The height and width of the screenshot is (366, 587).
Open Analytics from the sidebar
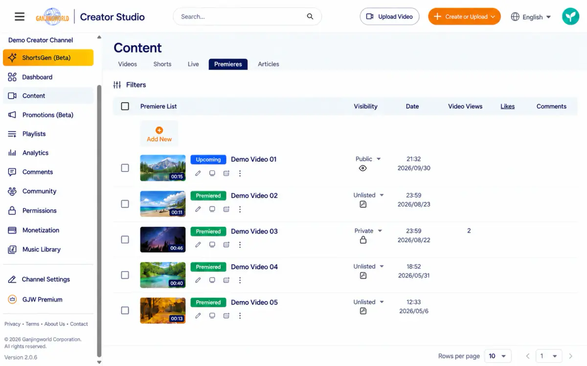click(x=48, y=153)
